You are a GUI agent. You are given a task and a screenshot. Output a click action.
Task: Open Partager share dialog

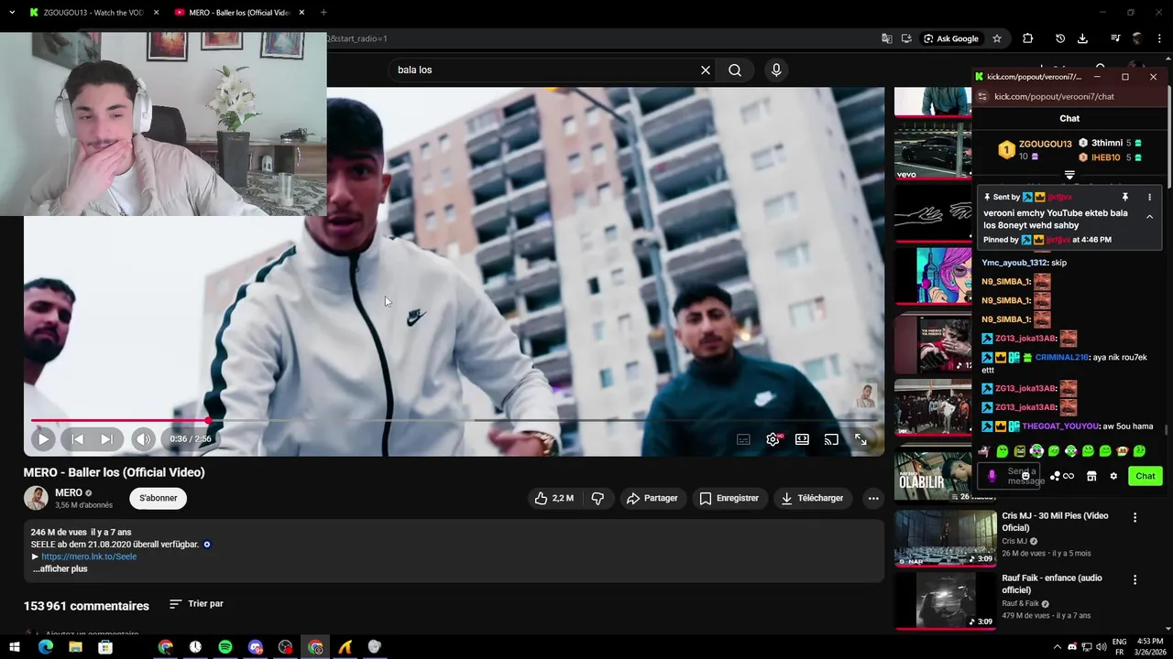coord(652,498)
